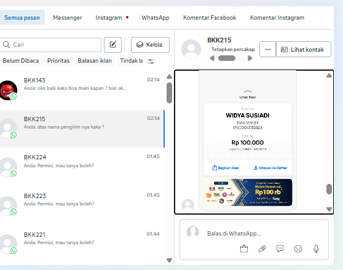Switch to Semua pesan tab
The height and width of the screenshot is (270, 343).
(22, 17)
